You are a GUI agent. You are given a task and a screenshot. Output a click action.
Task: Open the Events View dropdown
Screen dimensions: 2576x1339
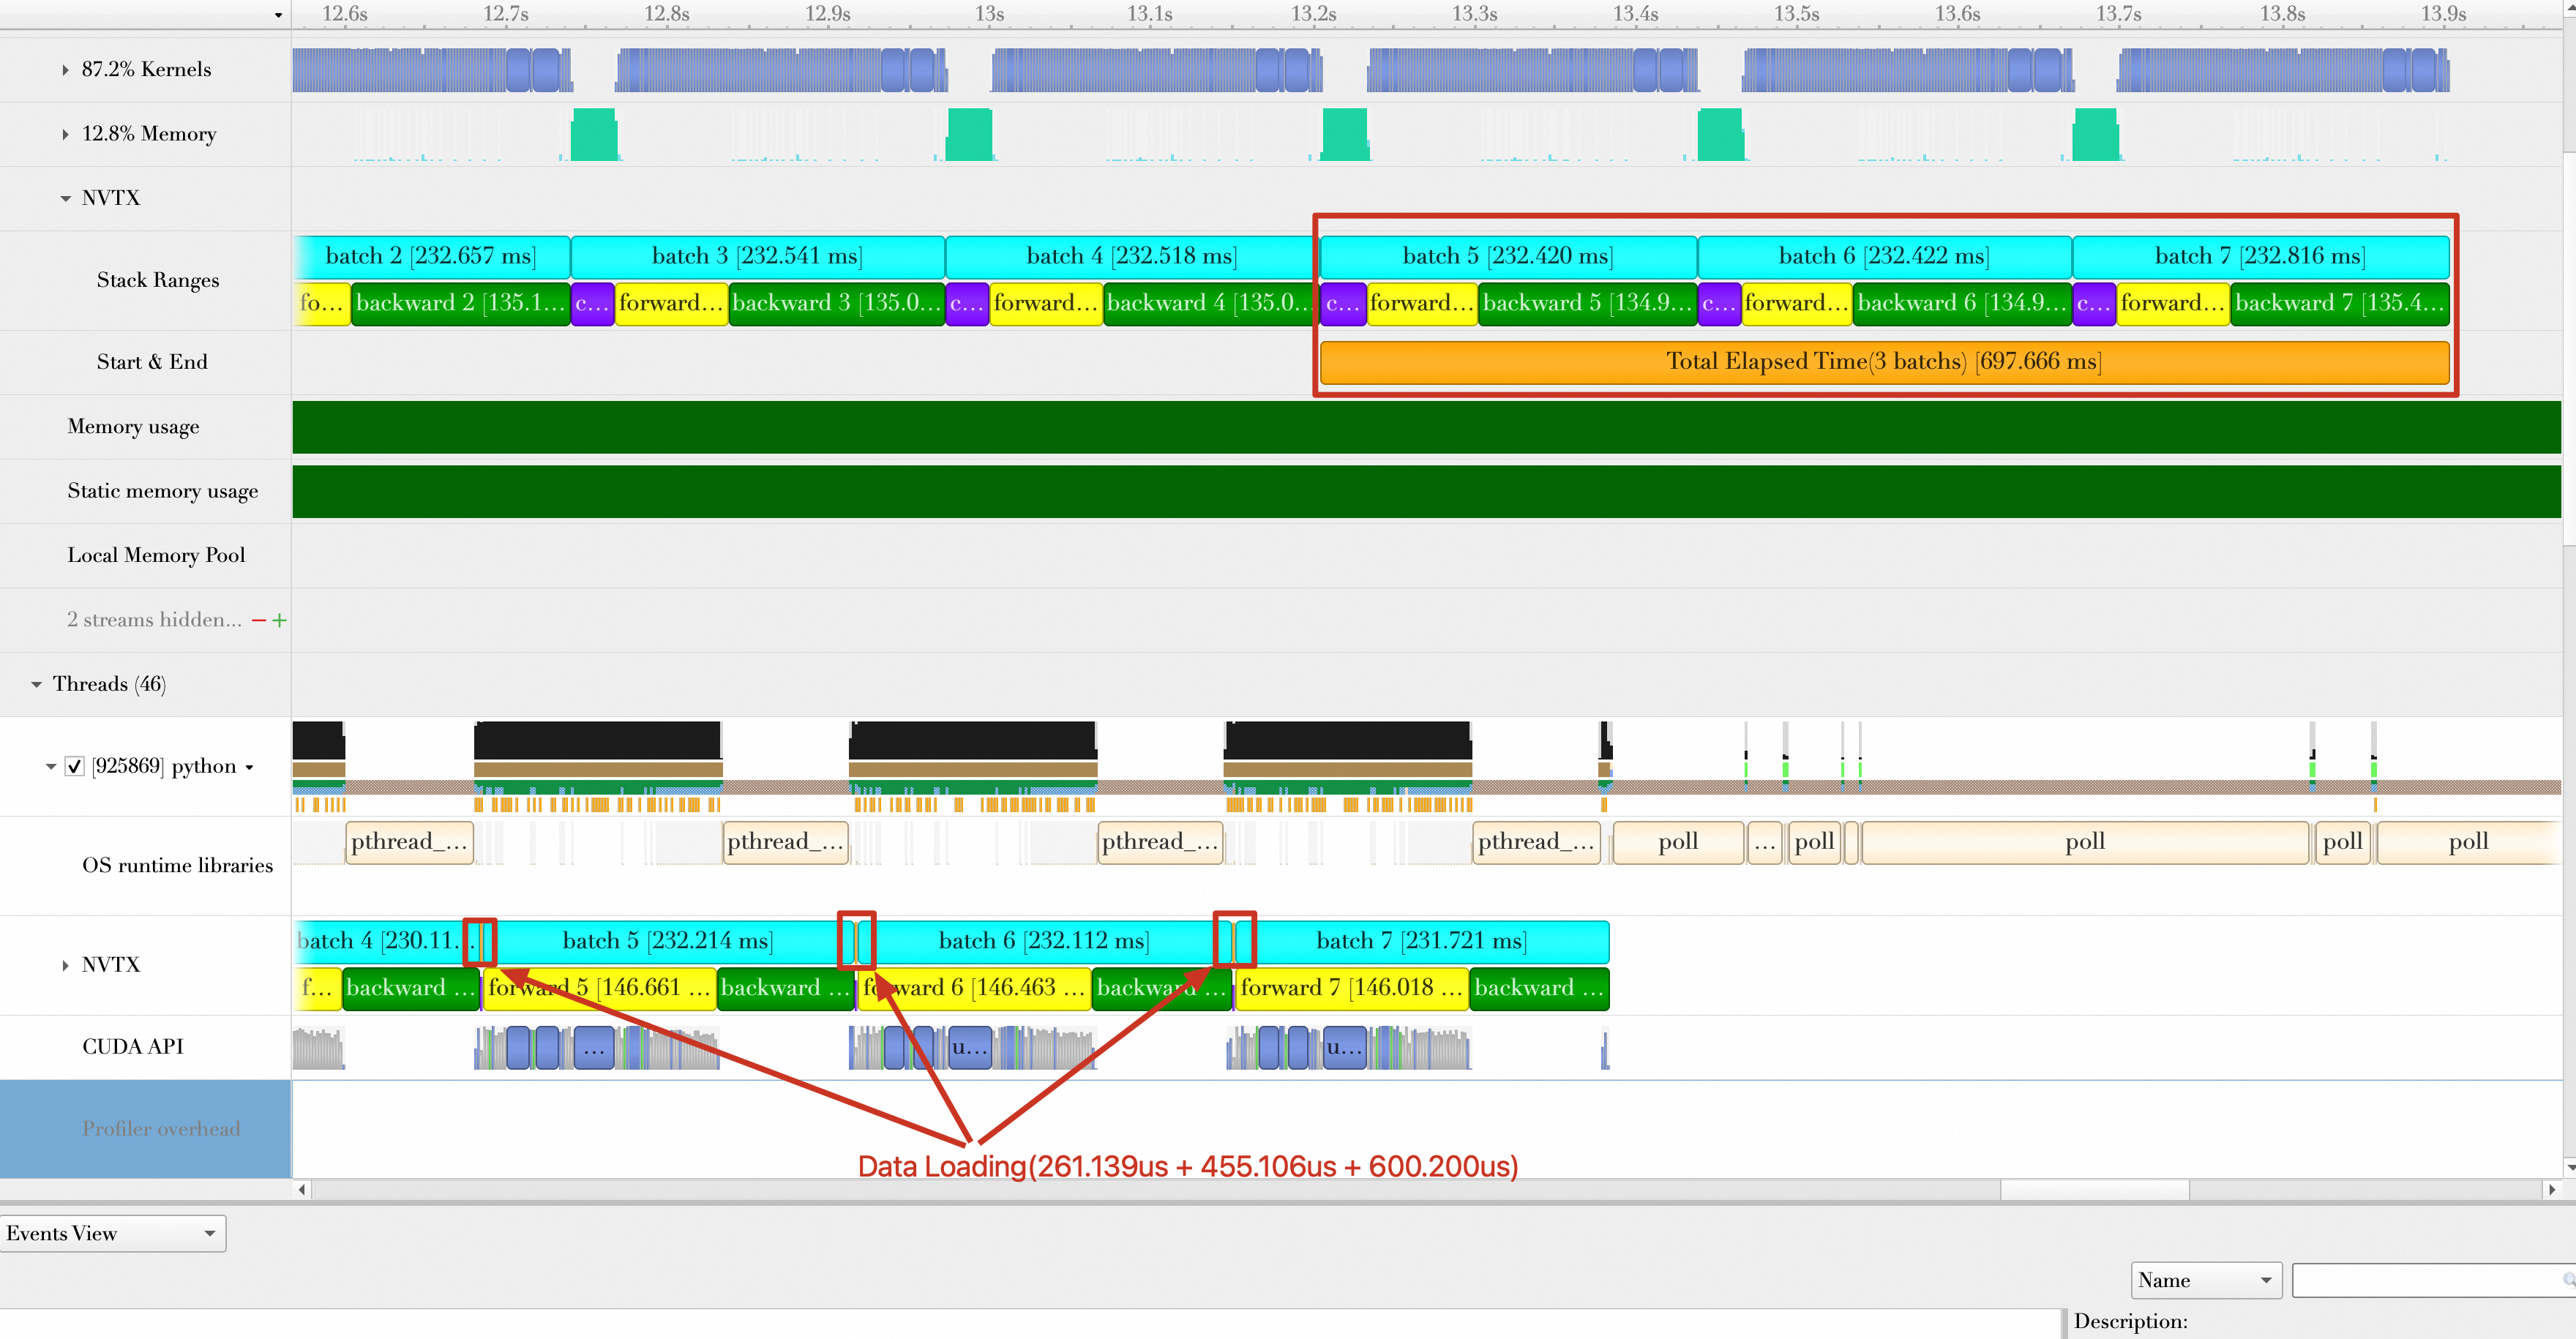(112, 1233)
